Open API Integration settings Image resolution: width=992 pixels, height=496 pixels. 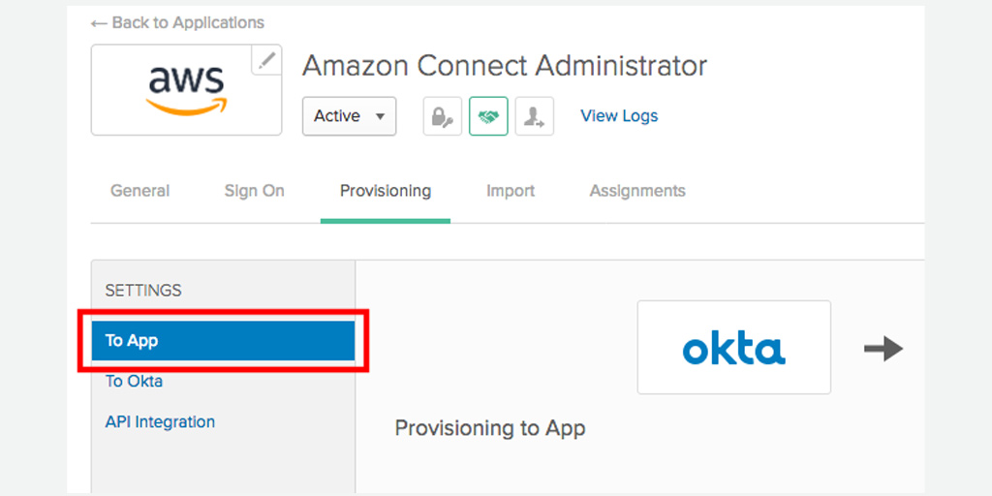160,422
